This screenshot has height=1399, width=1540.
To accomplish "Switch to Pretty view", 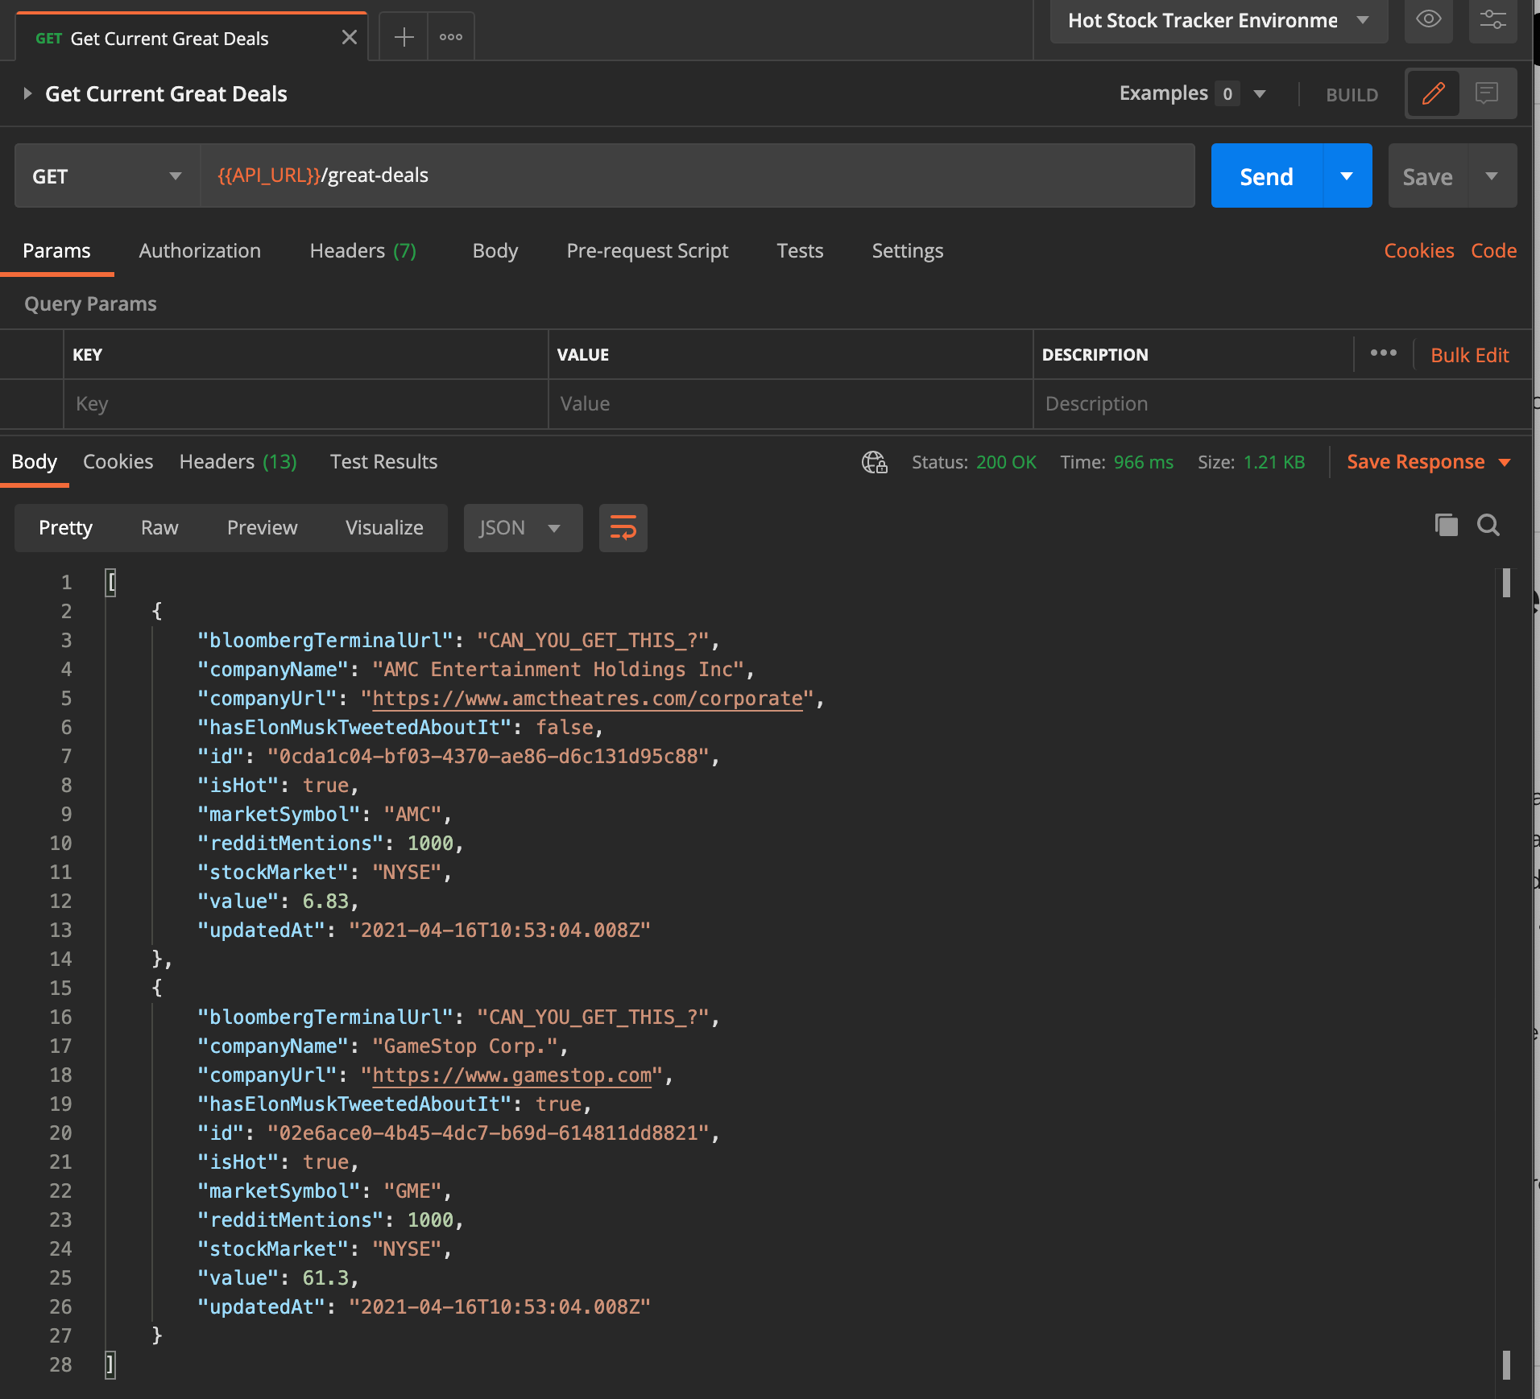I will point(65,528).
